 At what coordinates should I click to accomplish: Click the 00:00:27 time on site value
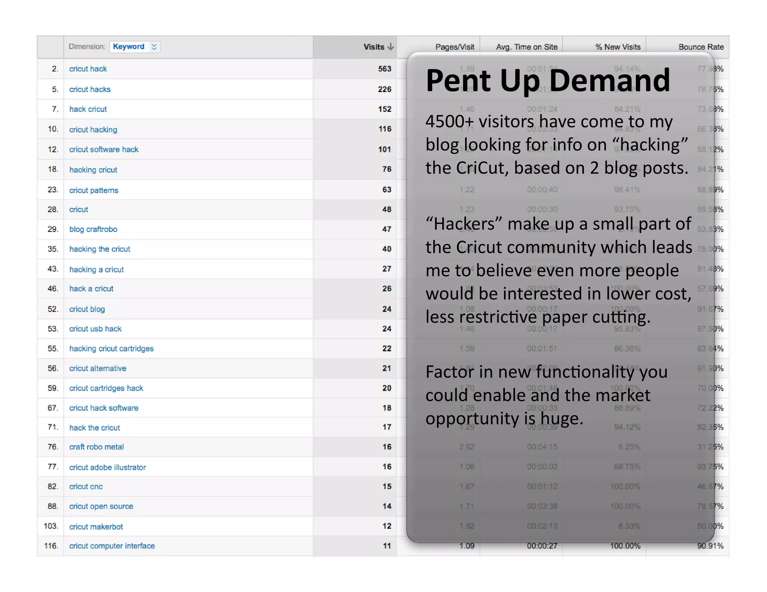542,546
